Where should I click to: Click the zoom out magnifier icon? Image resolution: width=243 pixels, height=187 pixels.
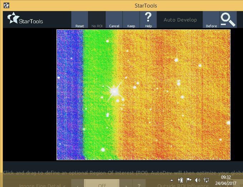tap(228, 20)
